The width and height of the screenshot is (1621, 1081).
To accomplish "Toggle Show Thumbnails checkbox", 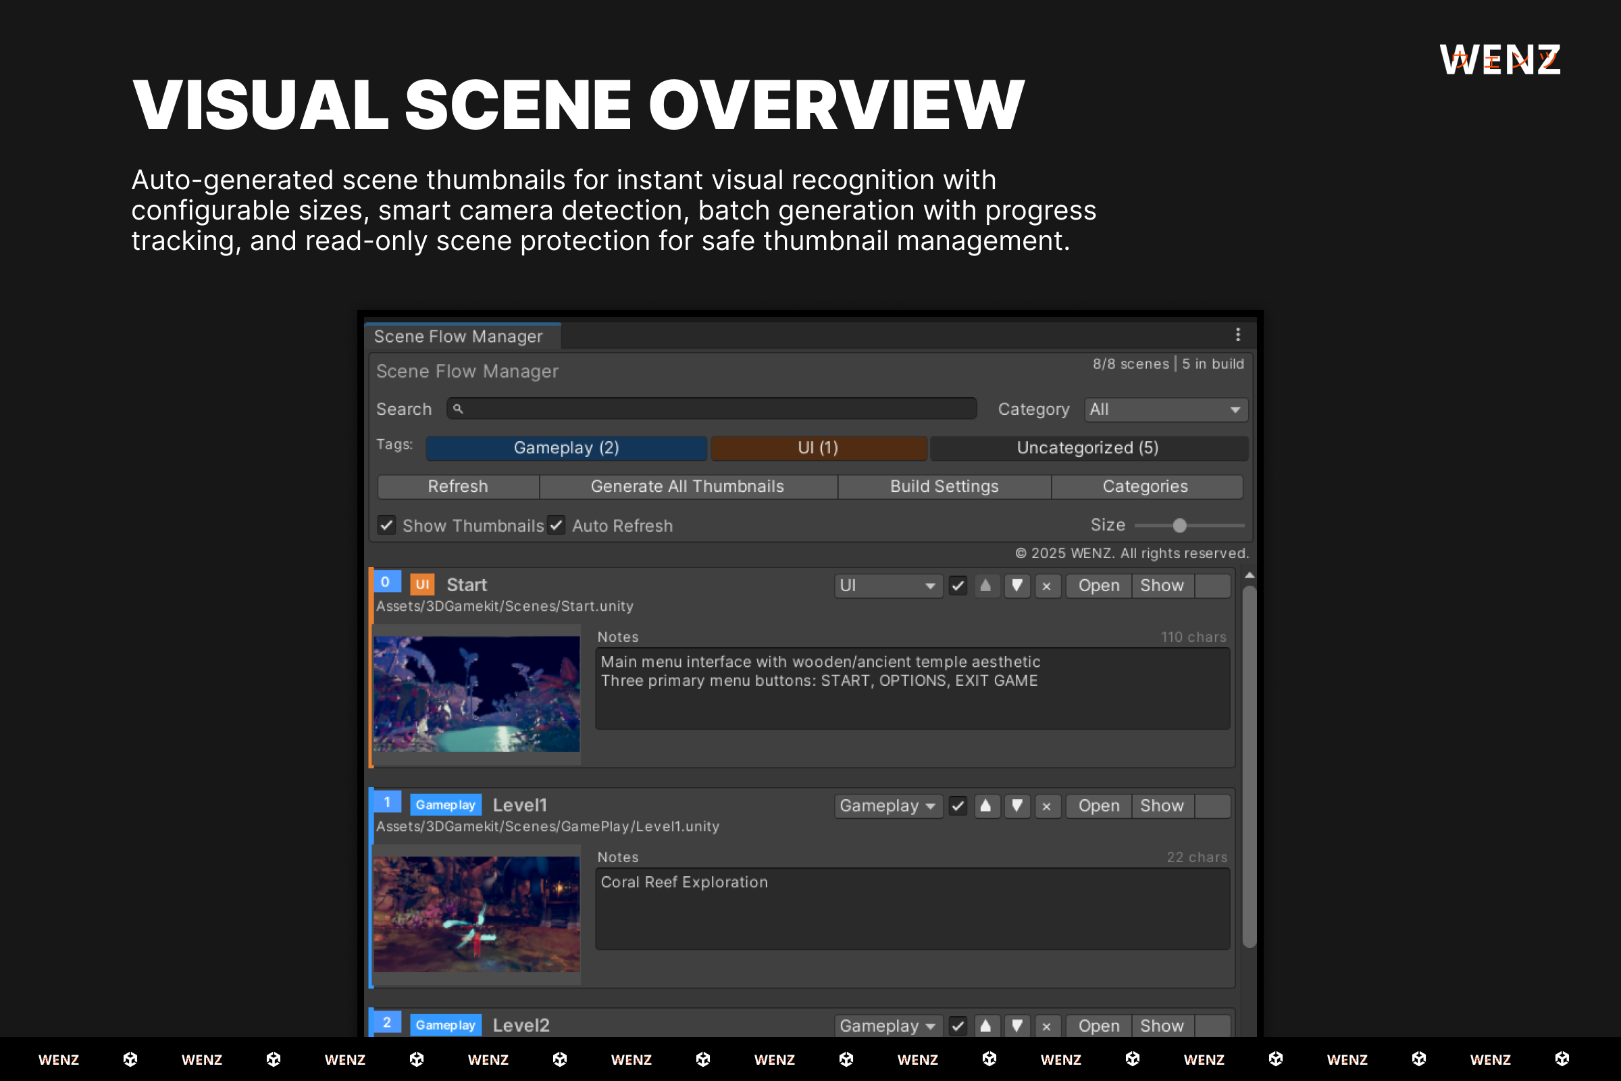I will (x=386, y=526).
